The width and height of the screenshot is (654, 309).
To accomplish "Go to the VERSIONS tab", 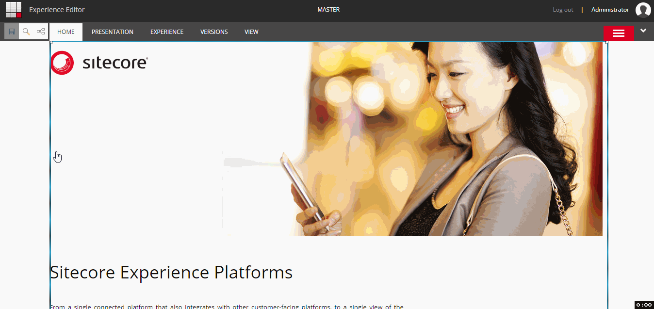I will pos(214,32).
